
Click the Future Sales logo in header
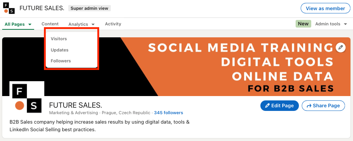[9, 8]
